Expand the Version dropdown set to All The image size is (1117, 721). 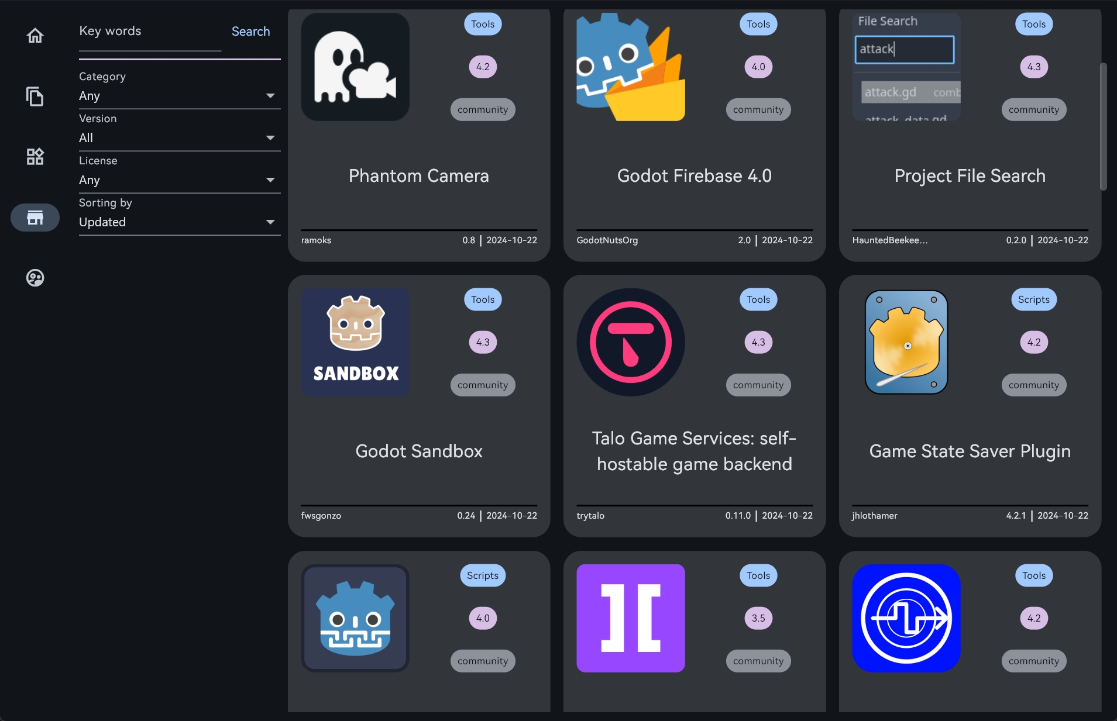180,138
